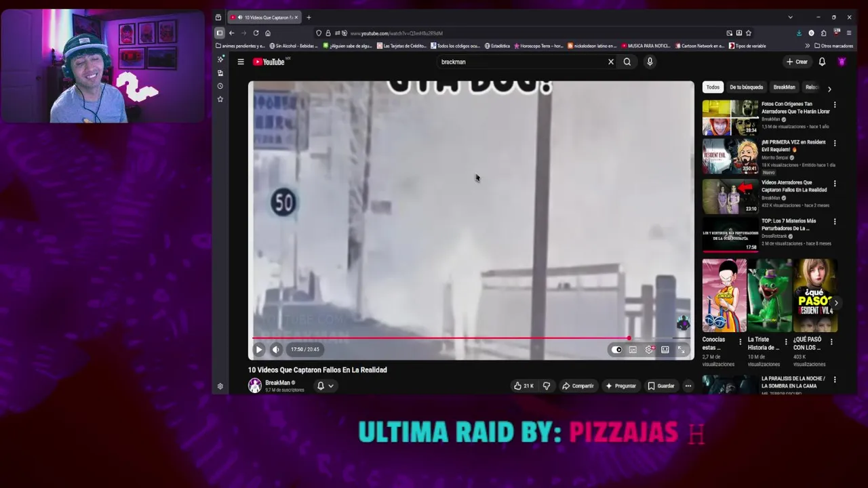The height and width of the screenshot is (488, 868).
Task: Enter fullscreen on the video player
Action: [x=682, y=350]
